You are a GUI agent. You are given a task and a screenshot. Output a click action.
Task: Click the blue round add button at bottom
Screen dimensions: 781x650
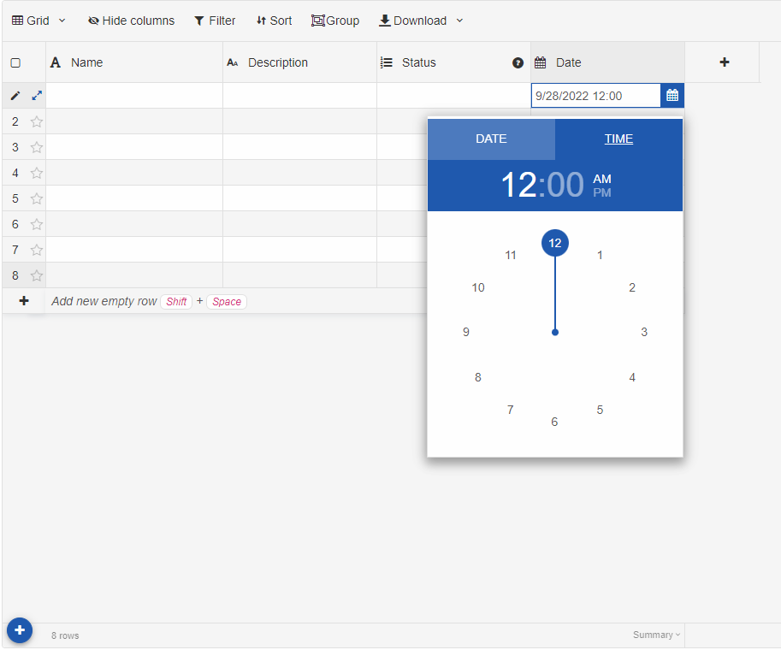tap(20, 630)
